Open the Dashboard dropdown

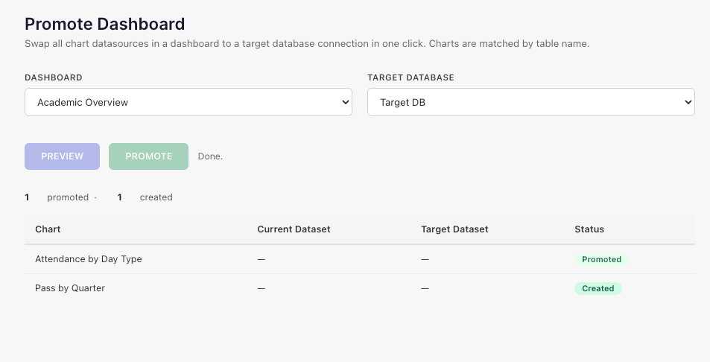pos(188,102)
